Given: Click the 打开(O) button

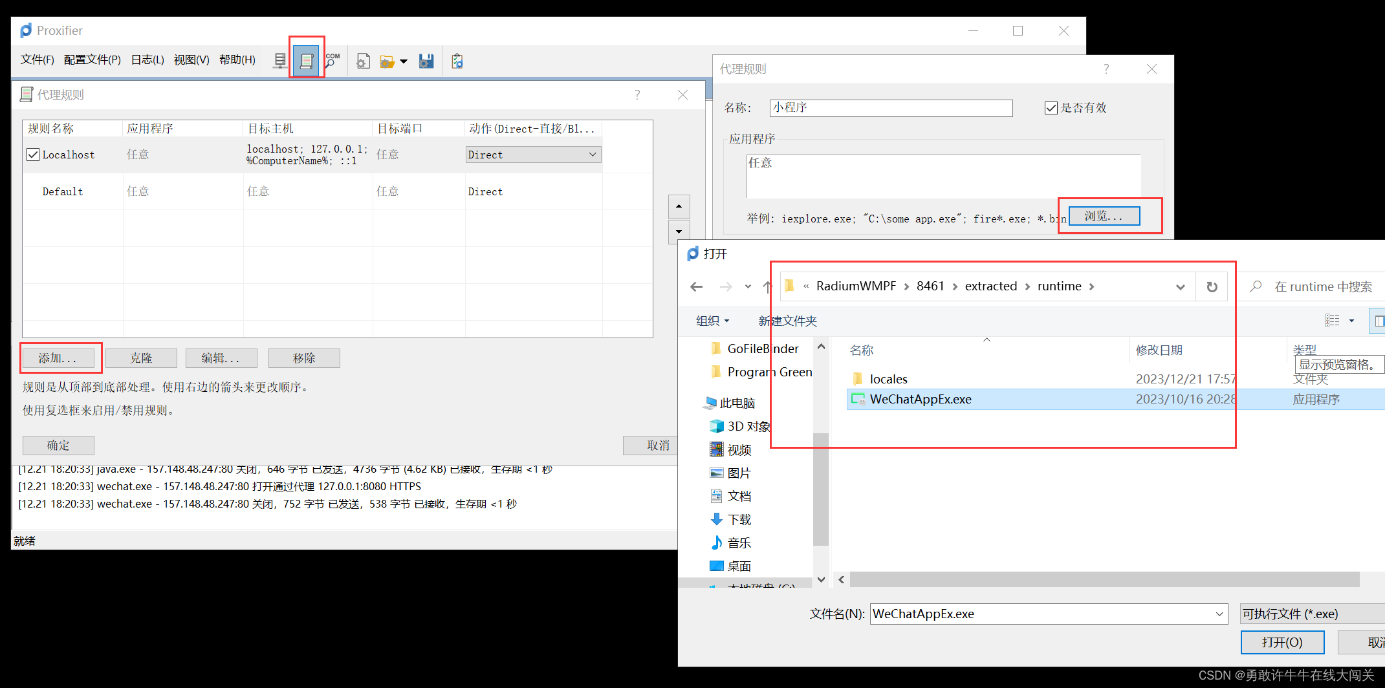Looking at the screenshot, I should 1282,642.
